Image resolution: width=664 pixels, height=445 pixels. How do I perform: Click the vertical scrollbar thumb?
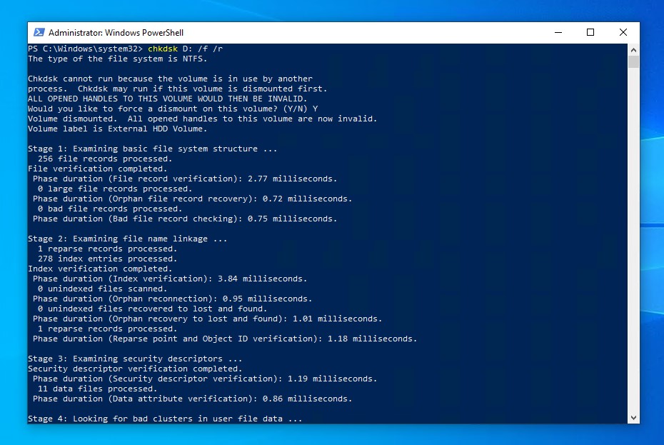(x=633, y=63)
